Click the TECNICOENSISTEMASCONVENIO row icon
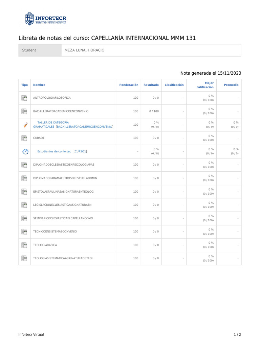The image size is (260, 346). tap(24, 231)
